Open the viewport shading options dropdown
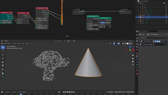The height and width of the screenshot is (95, 168). [133, 44]
